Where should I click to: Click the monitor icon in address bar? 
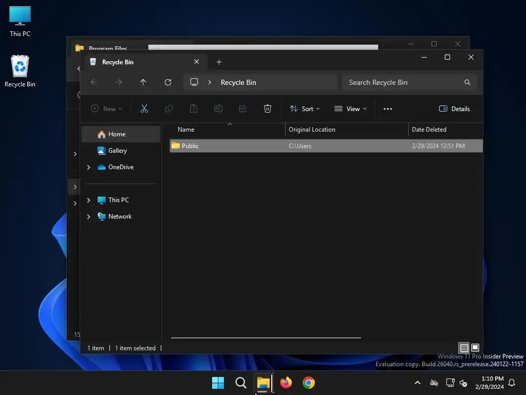coord(194,82)
